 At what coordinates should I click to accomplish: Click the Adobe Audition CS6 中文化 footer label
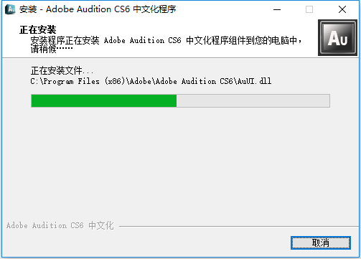click(x=60, y=225)
